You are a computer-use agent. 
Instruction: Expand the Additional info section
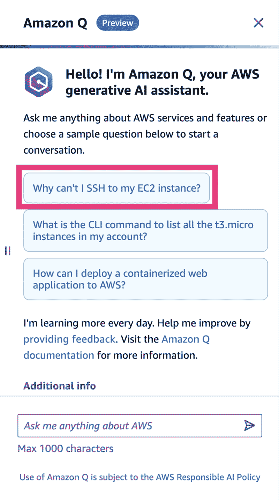(x=60, y=386)
